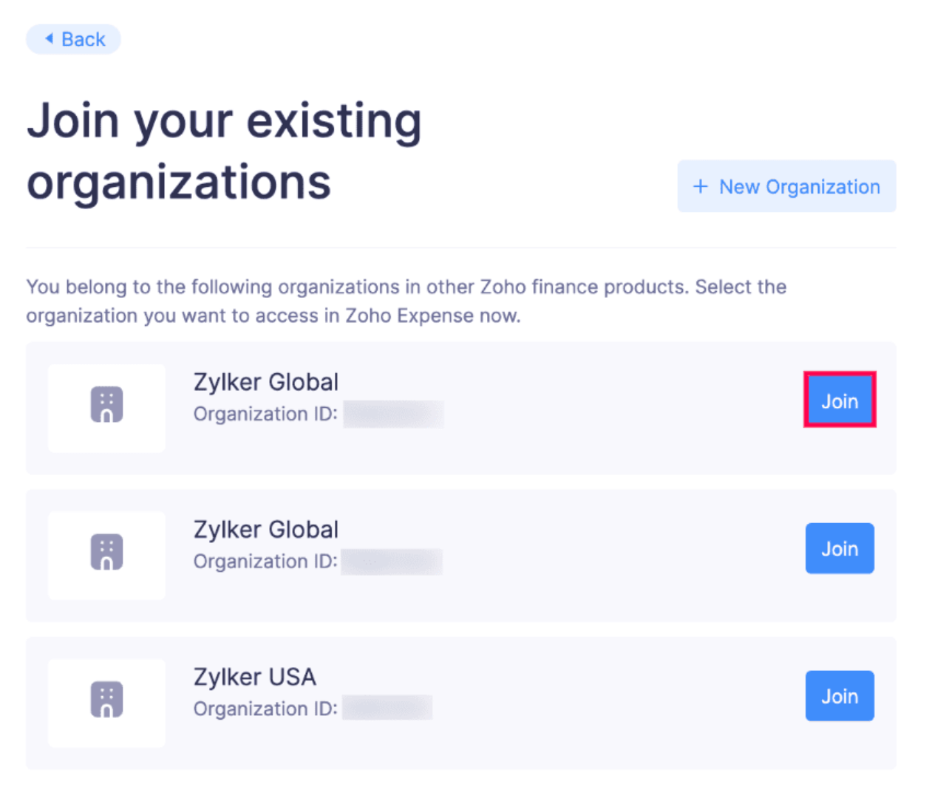
Task: Join the second Zylker Global organization
Action: pos(840,548)
